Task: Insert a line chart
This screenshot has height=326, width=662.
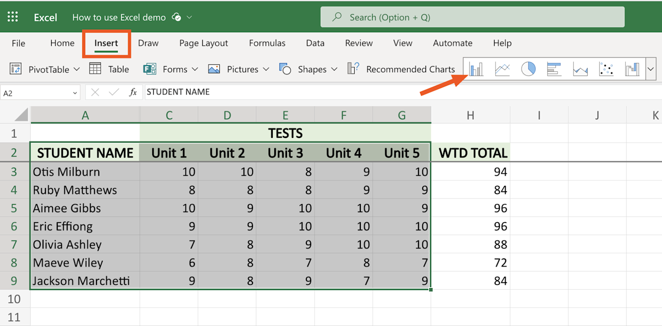Action: pos(502,69)
